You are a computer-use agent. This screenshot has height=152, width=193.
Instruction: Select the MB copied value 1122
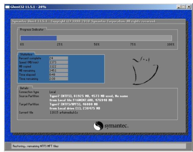coord(58,66)
